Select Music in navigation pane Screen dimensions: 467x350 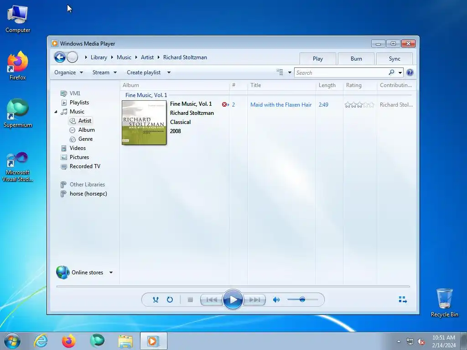(77, 112)
